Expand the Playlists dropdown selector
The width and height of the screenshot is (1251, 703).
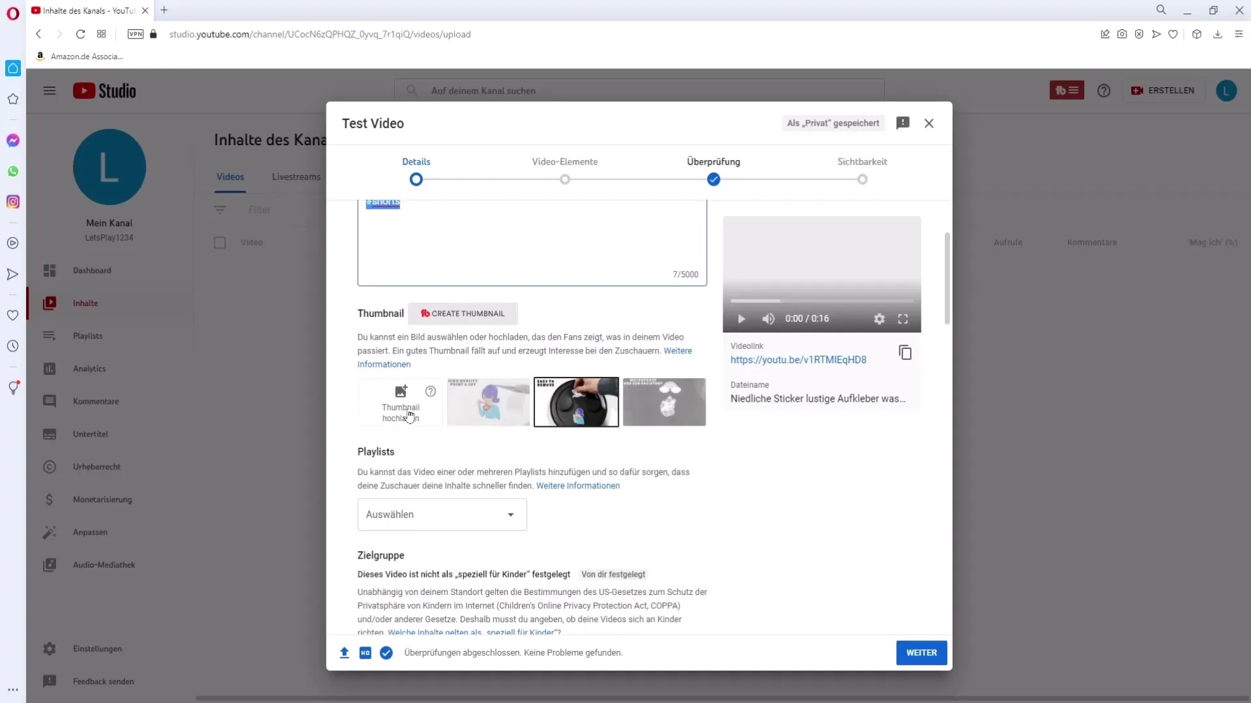pyautogui.click(x=442, y=514)
